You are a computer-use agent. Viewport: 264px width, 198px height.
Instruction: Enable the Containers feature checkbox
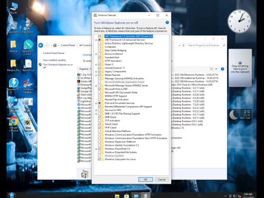99,47
